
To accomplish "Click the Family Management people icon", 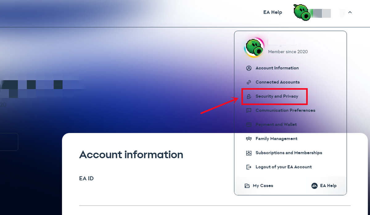I will pos(249,139).
